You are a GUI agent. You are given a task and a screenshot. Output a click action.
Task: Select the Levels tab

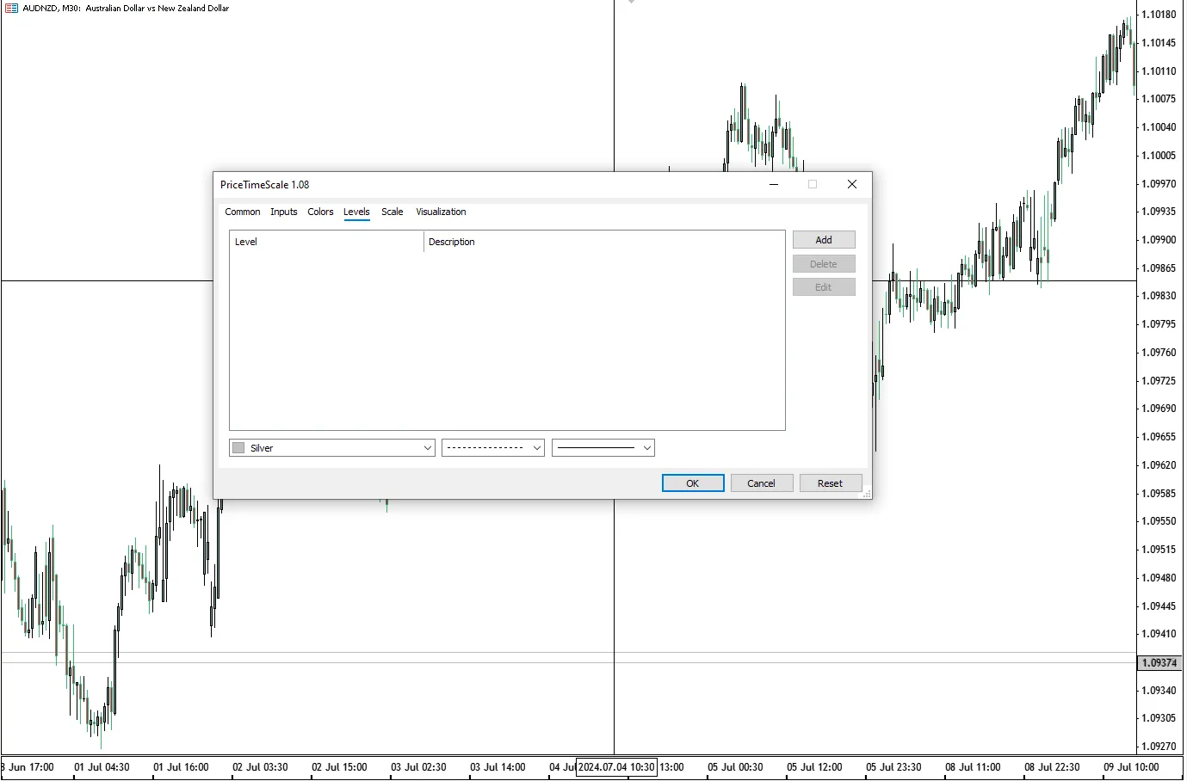coord(356,212)
